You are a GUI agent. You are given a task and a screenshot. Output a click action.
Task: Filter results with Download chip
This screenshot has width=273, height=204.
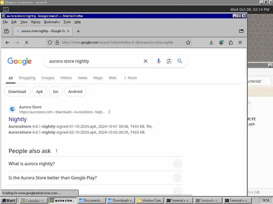click(17, 92)
